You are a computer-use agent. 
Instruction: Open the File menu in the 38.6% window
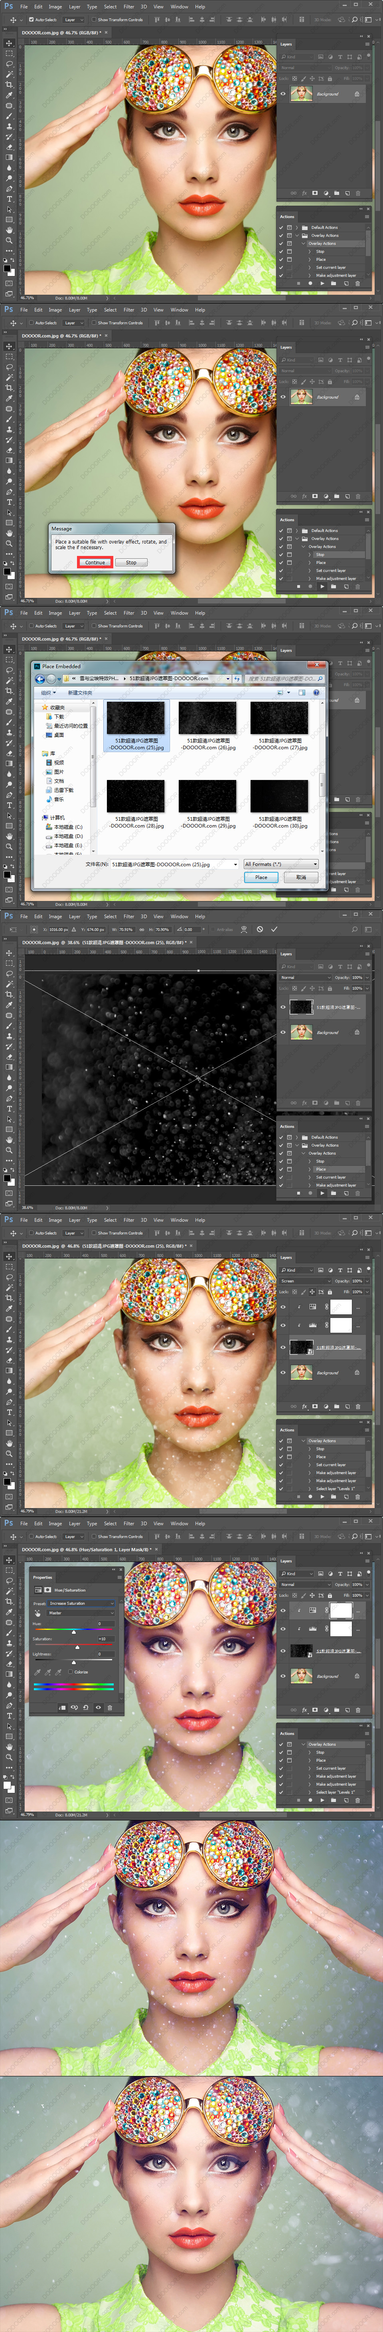pos(24,917)
